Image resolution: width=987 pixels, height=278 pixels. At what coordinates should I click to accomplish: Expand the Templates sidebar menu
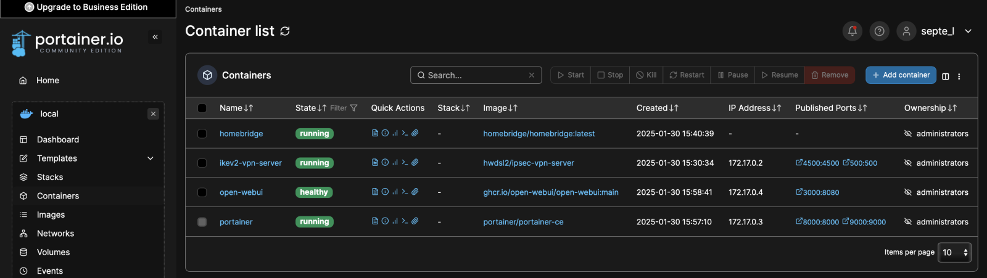[150, 158]
